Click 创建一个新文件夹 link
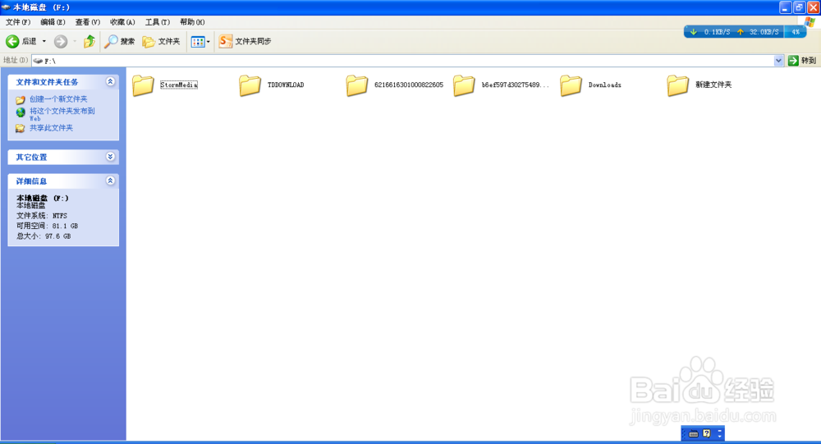 pyautogui.click(x=58, y=99)
